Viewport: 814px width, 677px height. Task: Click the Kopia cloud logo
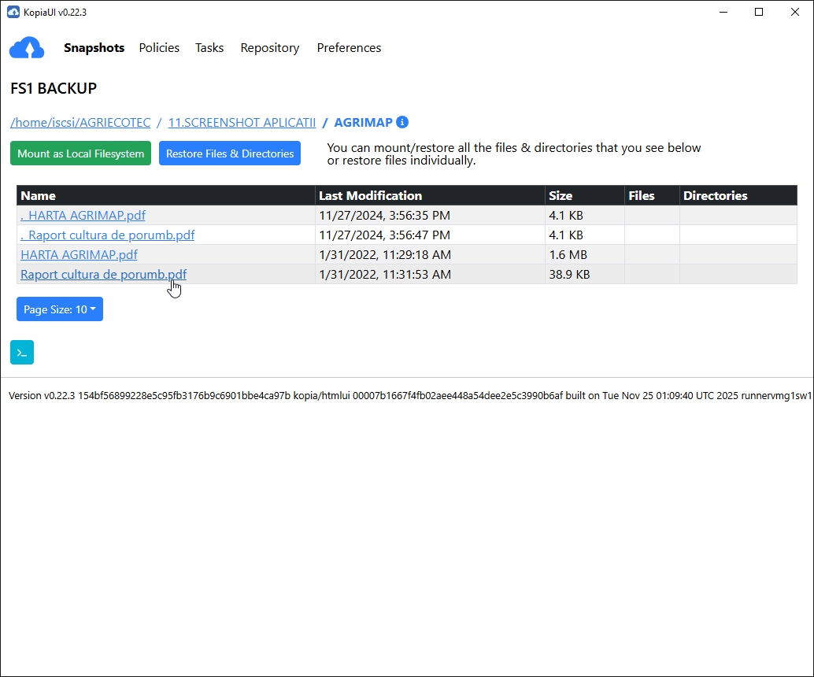[27, 48]
